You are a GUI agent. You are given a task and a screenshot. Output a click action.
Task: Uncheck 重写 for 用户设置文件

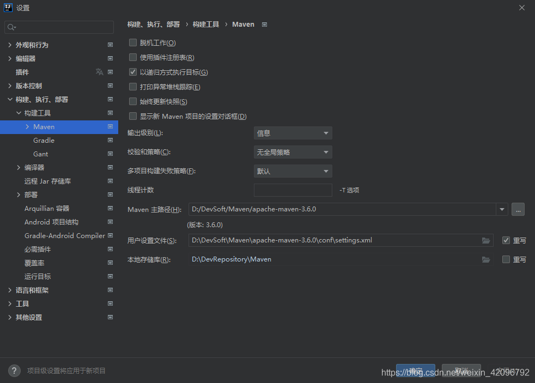(506, 240)
